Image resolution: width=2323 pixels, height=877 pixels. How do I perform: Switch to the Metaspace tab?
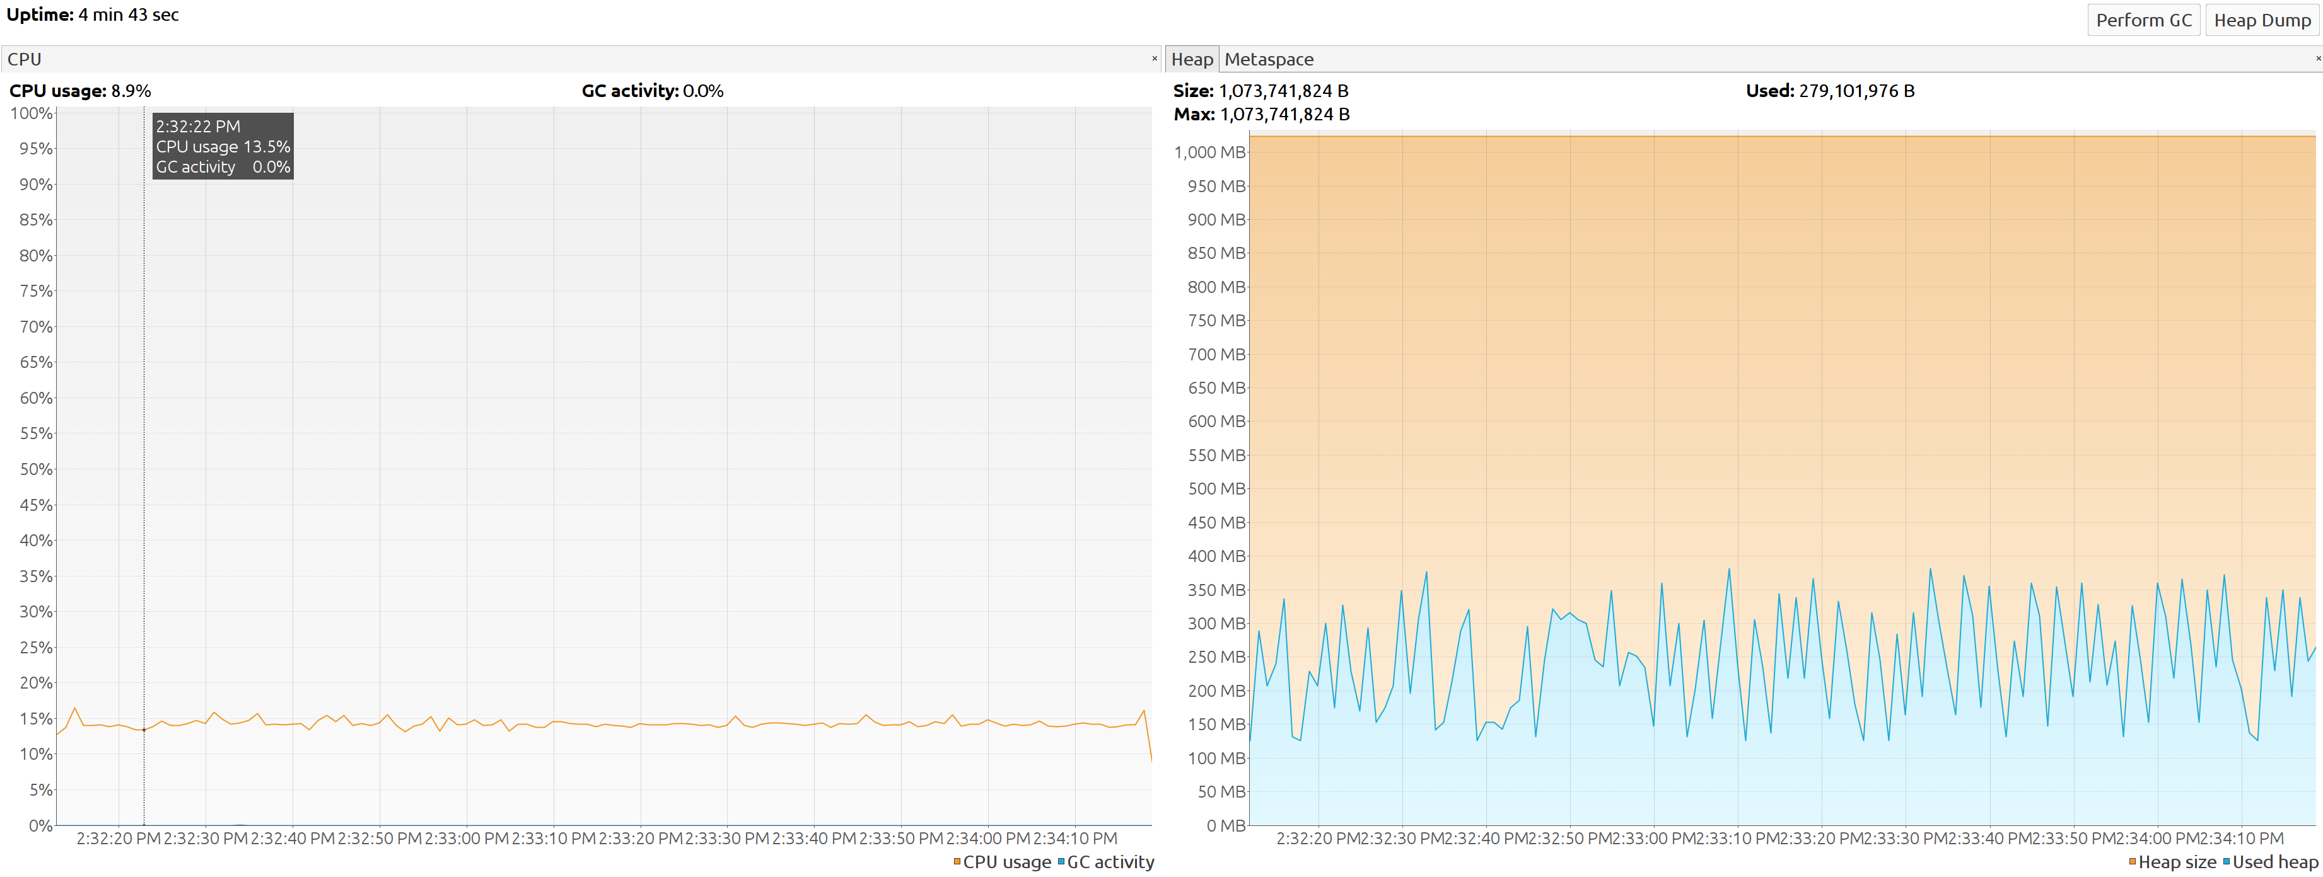(x=1268, y=59)
